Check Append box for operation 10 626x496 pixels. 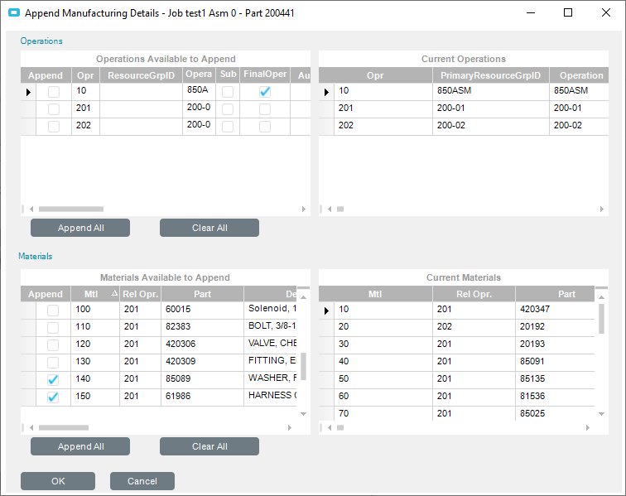click(54, 92)
